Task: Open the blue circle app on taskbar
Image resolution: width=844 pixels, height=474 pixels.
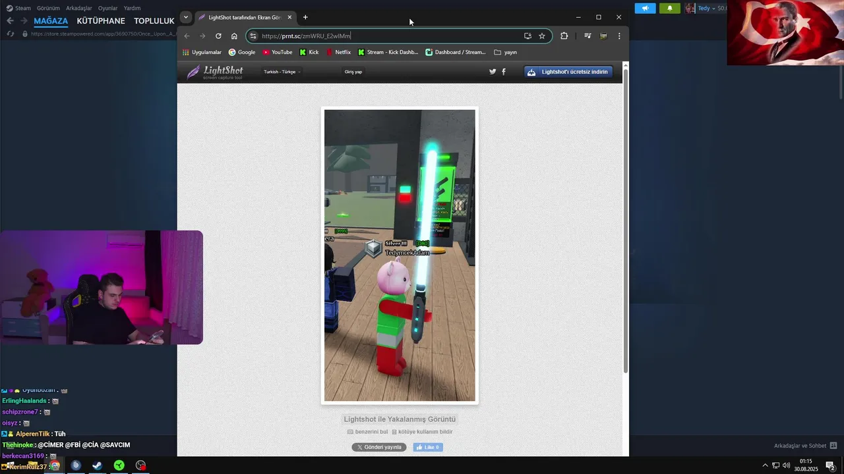Action: click(x=76, y=465)
